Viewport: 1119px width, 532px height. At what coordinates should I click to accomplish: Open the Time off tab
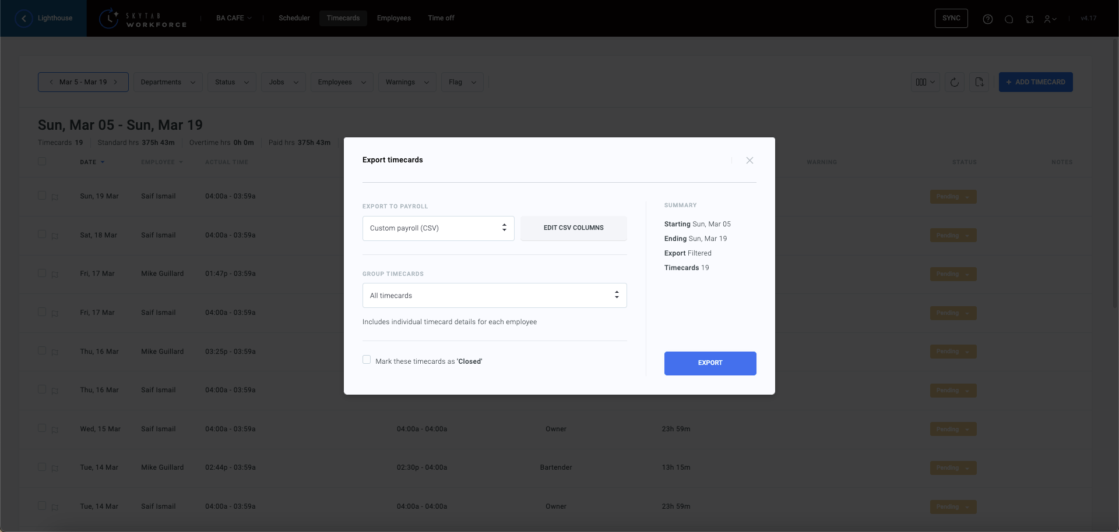(x=441, y=18)
